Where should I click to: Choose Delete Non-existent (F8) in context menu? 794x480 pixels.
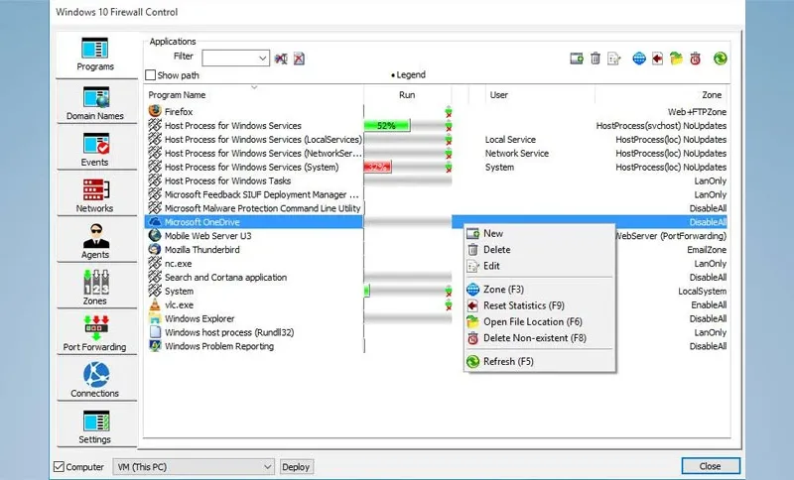click(x=540, y=338)
